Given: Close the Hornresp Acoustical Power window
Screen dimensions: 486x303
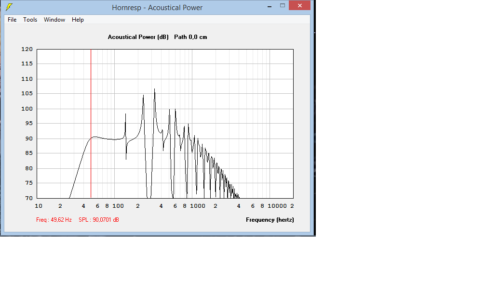Looking at the screenshot, I should tap(299, 6).
